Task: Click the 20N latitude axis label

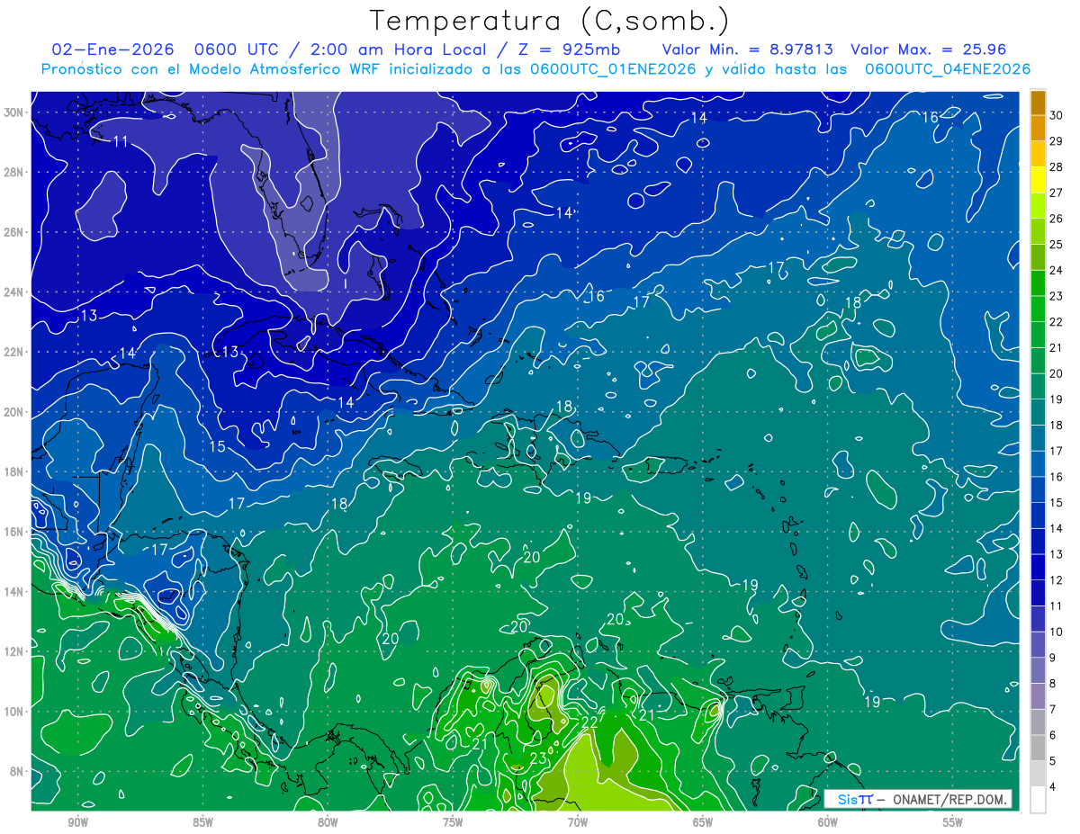Action: pos(13,412)
